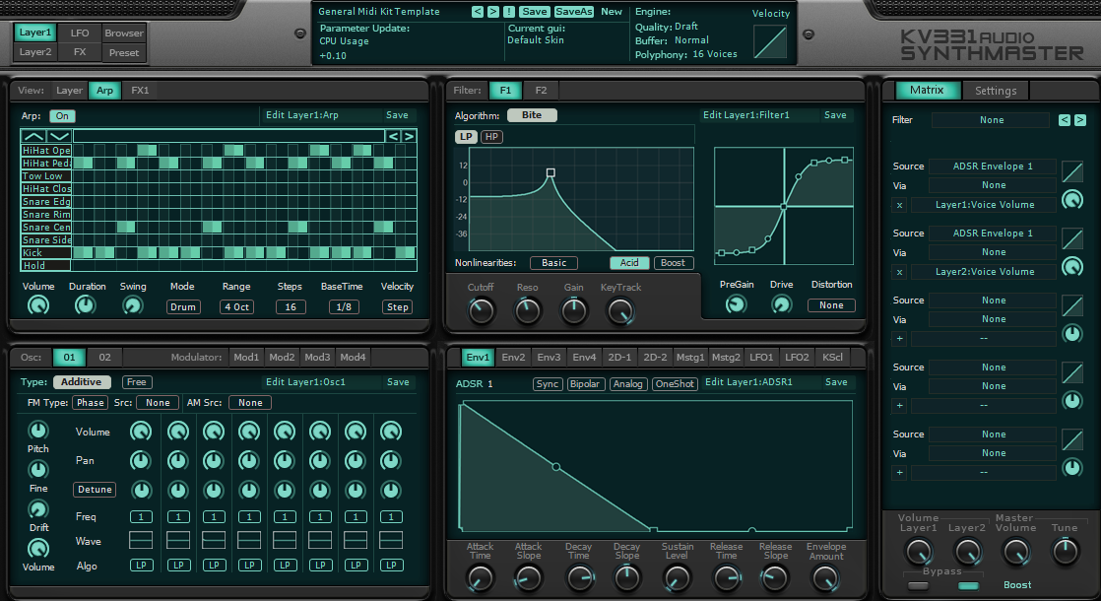Toggle envelope Sync option

point(547,384)
